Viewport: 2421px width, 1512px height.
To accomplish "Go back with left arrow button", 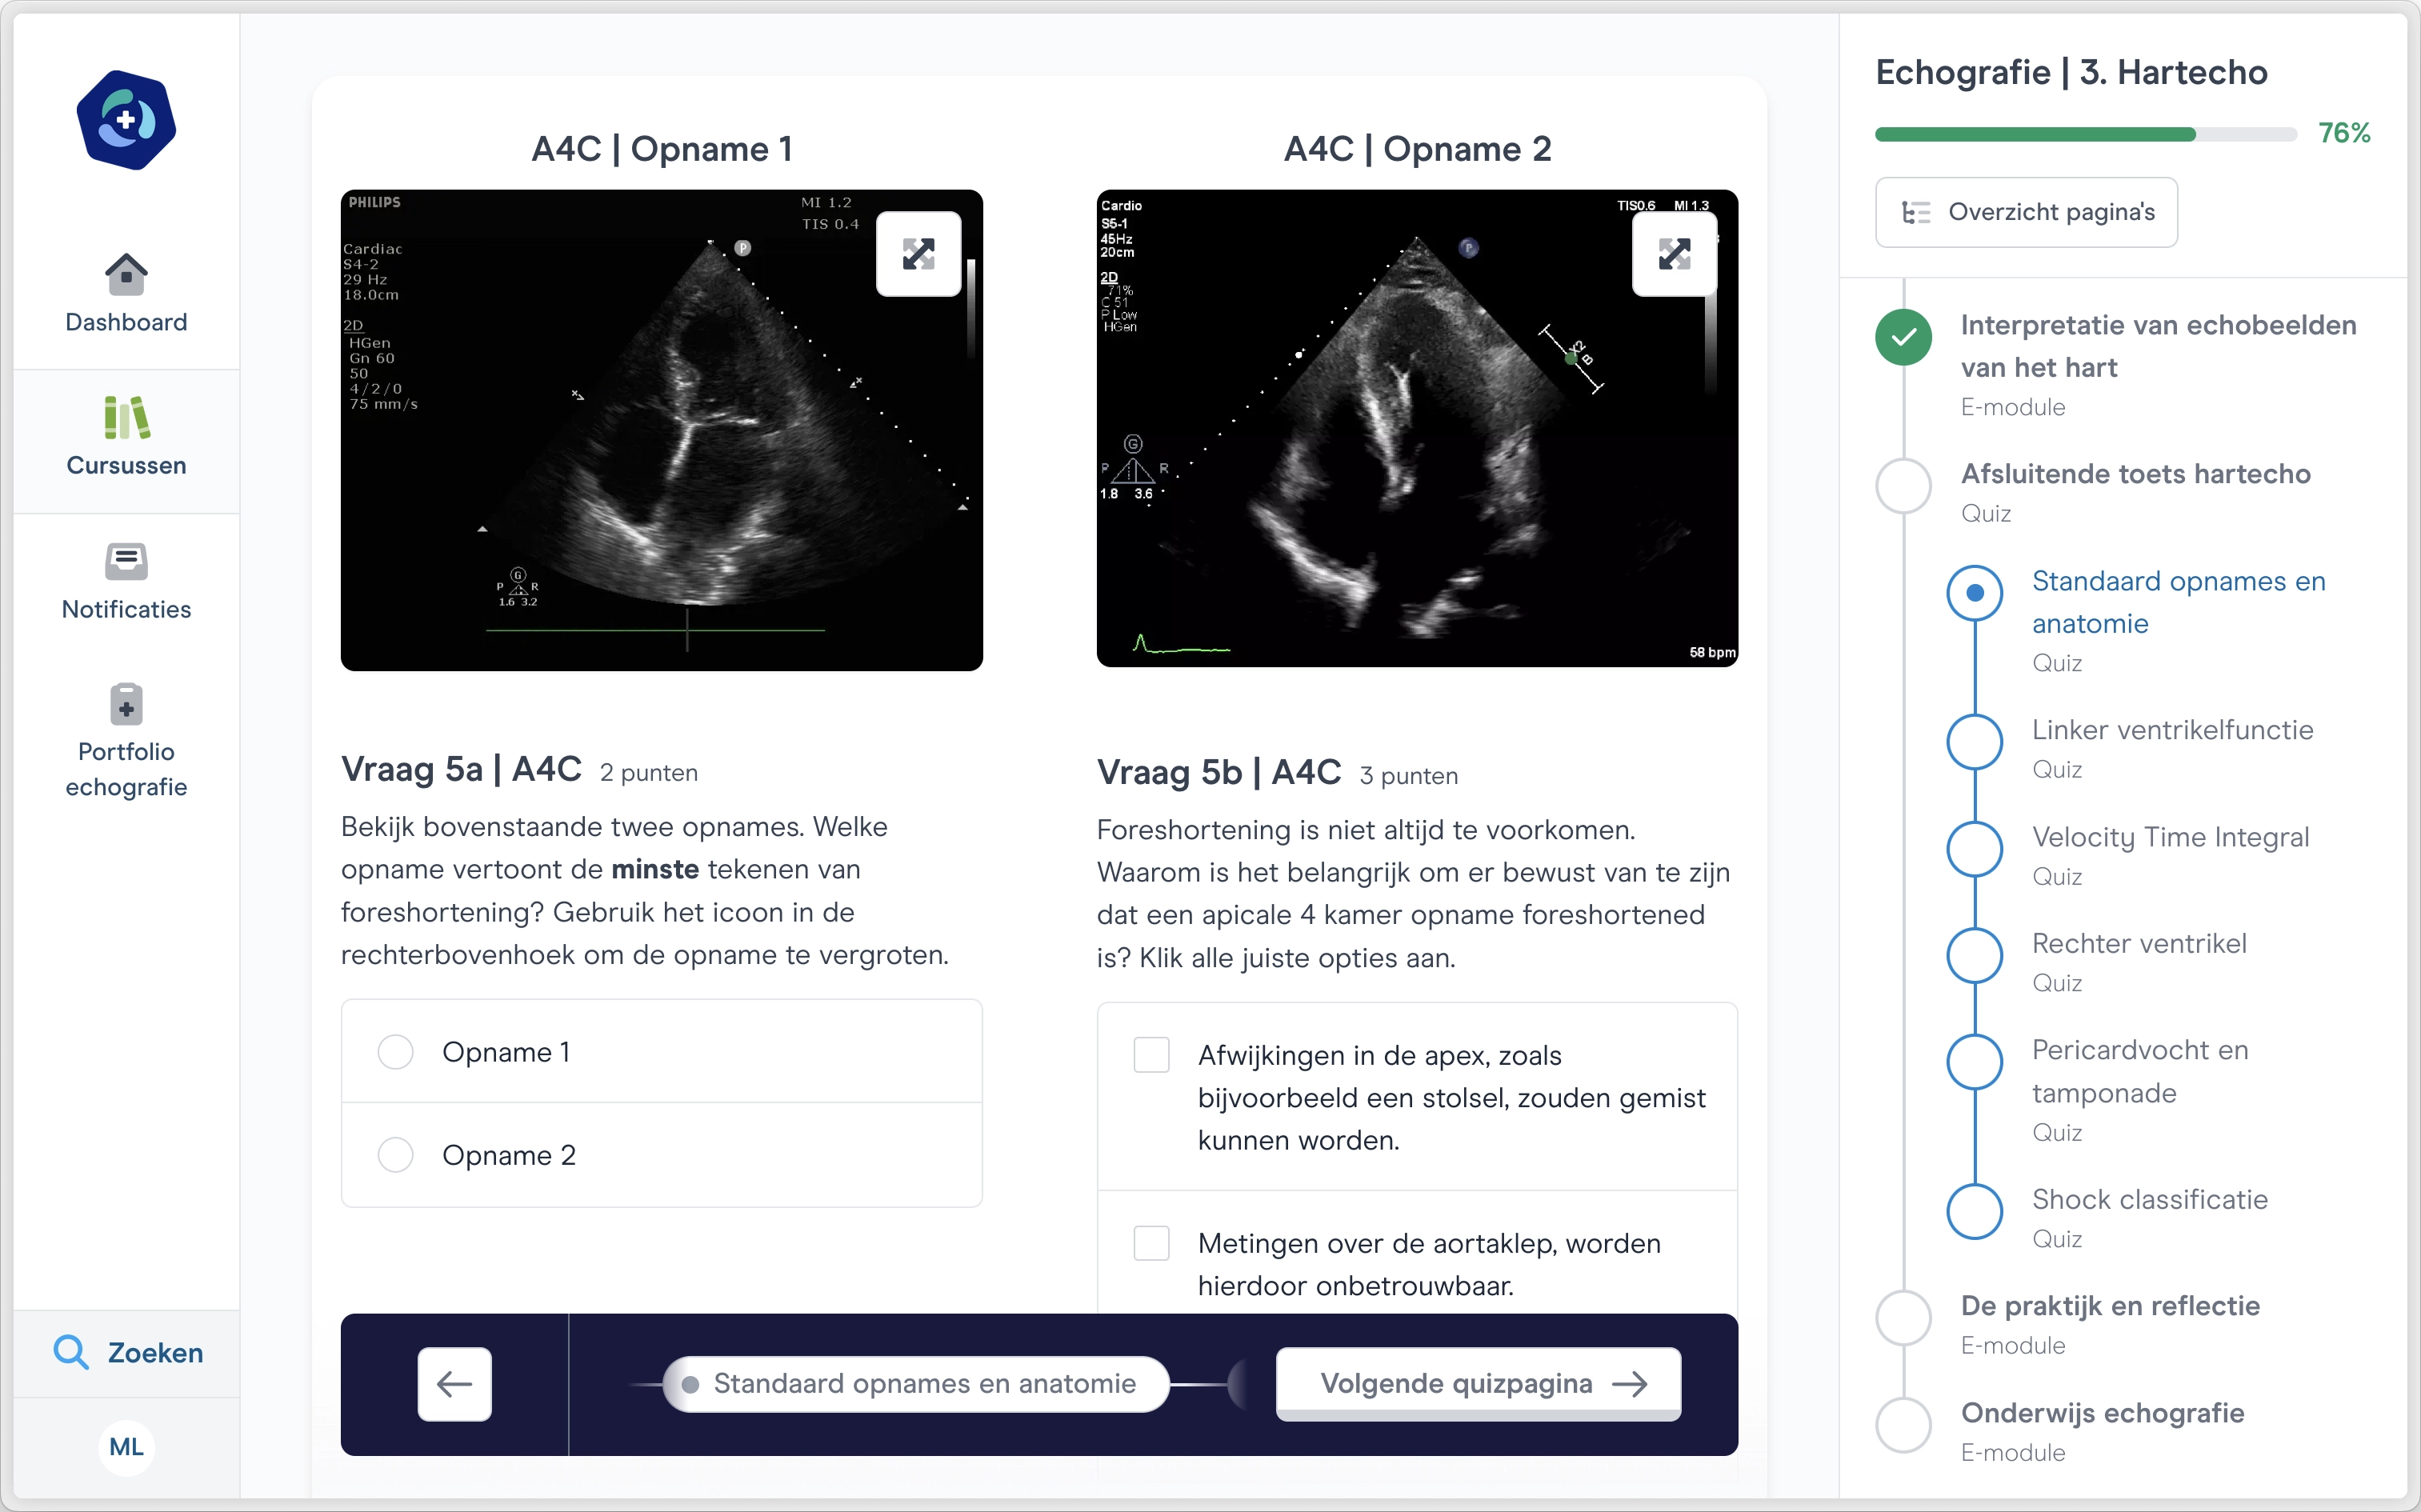I will pos(455,1384).
